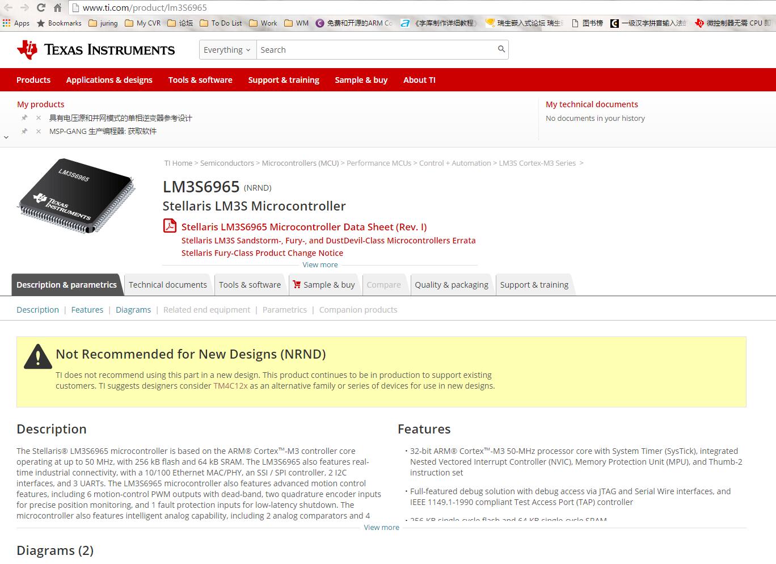Expand Description with the lower View more
The height and width of the screenshot is (564, 776).
(381, 528)
